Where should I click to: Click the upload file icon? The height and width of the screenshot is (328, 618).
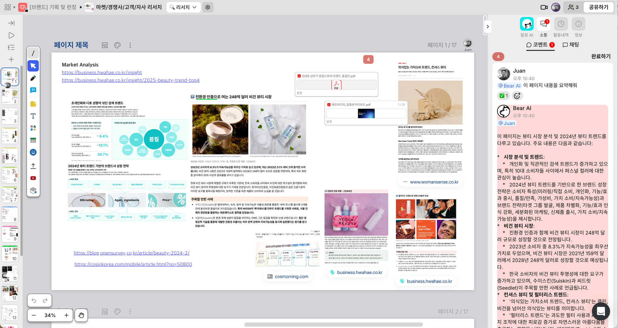tap(33, 166)
